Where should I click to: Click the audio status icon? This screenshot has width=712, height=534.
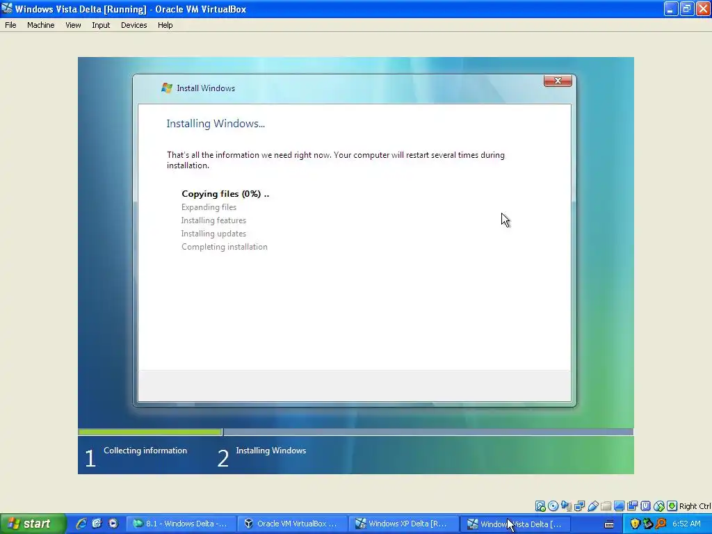pyautogui.click(x=566, y=506)
